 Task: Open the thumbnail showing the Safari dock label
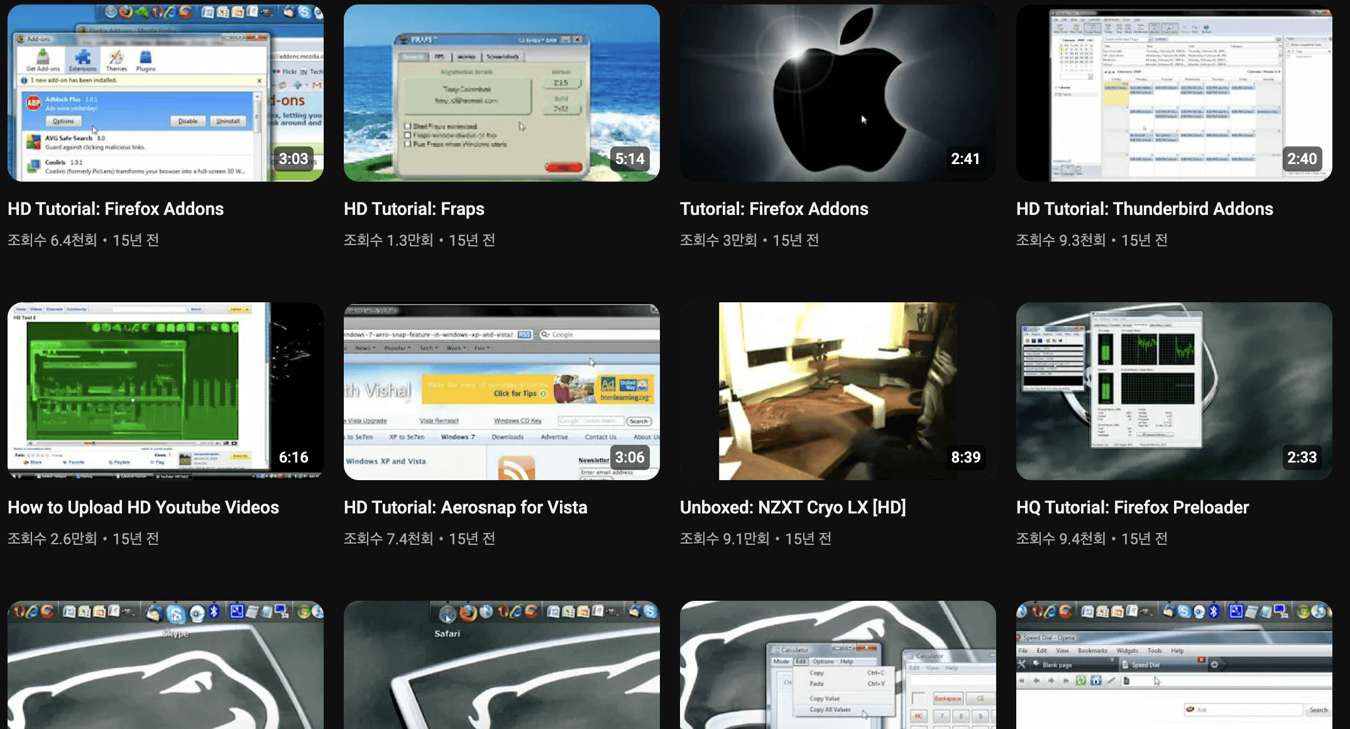[x=502, y=665]
